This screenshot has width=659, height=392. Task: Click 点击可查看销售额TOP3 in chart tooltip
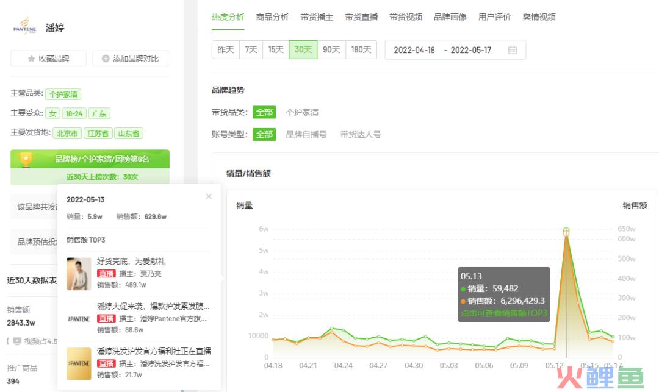(x=504, y=313)
